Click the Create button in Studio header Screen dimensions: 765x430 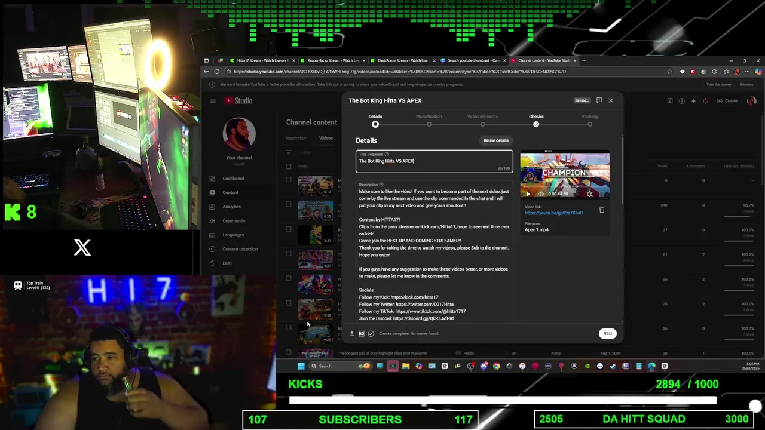coord(727,101)
